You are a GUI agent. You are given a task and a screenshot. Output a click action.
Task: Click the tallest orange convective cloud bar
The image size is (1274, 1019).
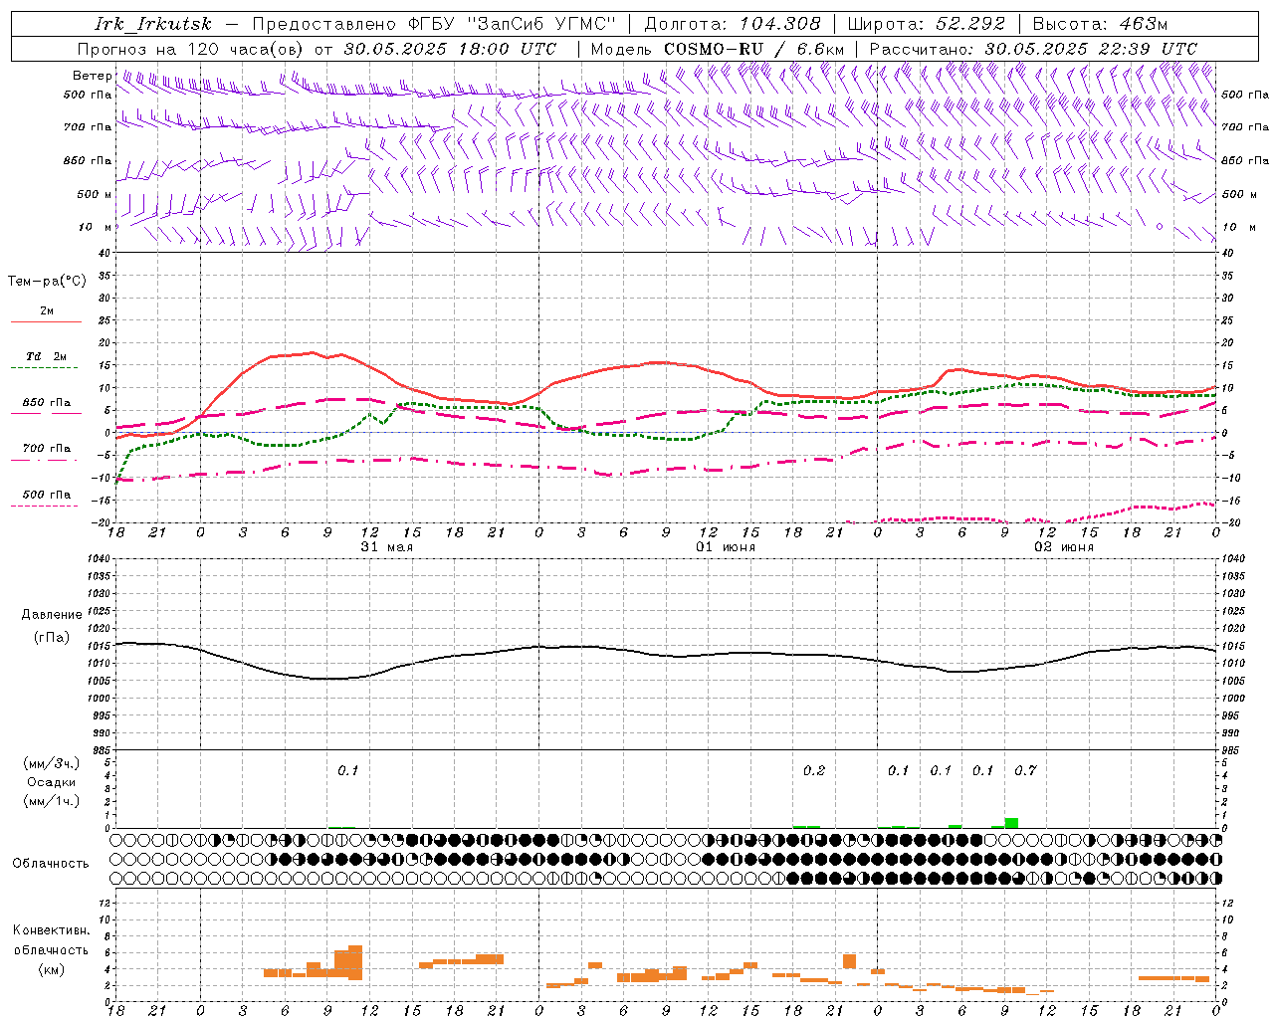(355, 962)
